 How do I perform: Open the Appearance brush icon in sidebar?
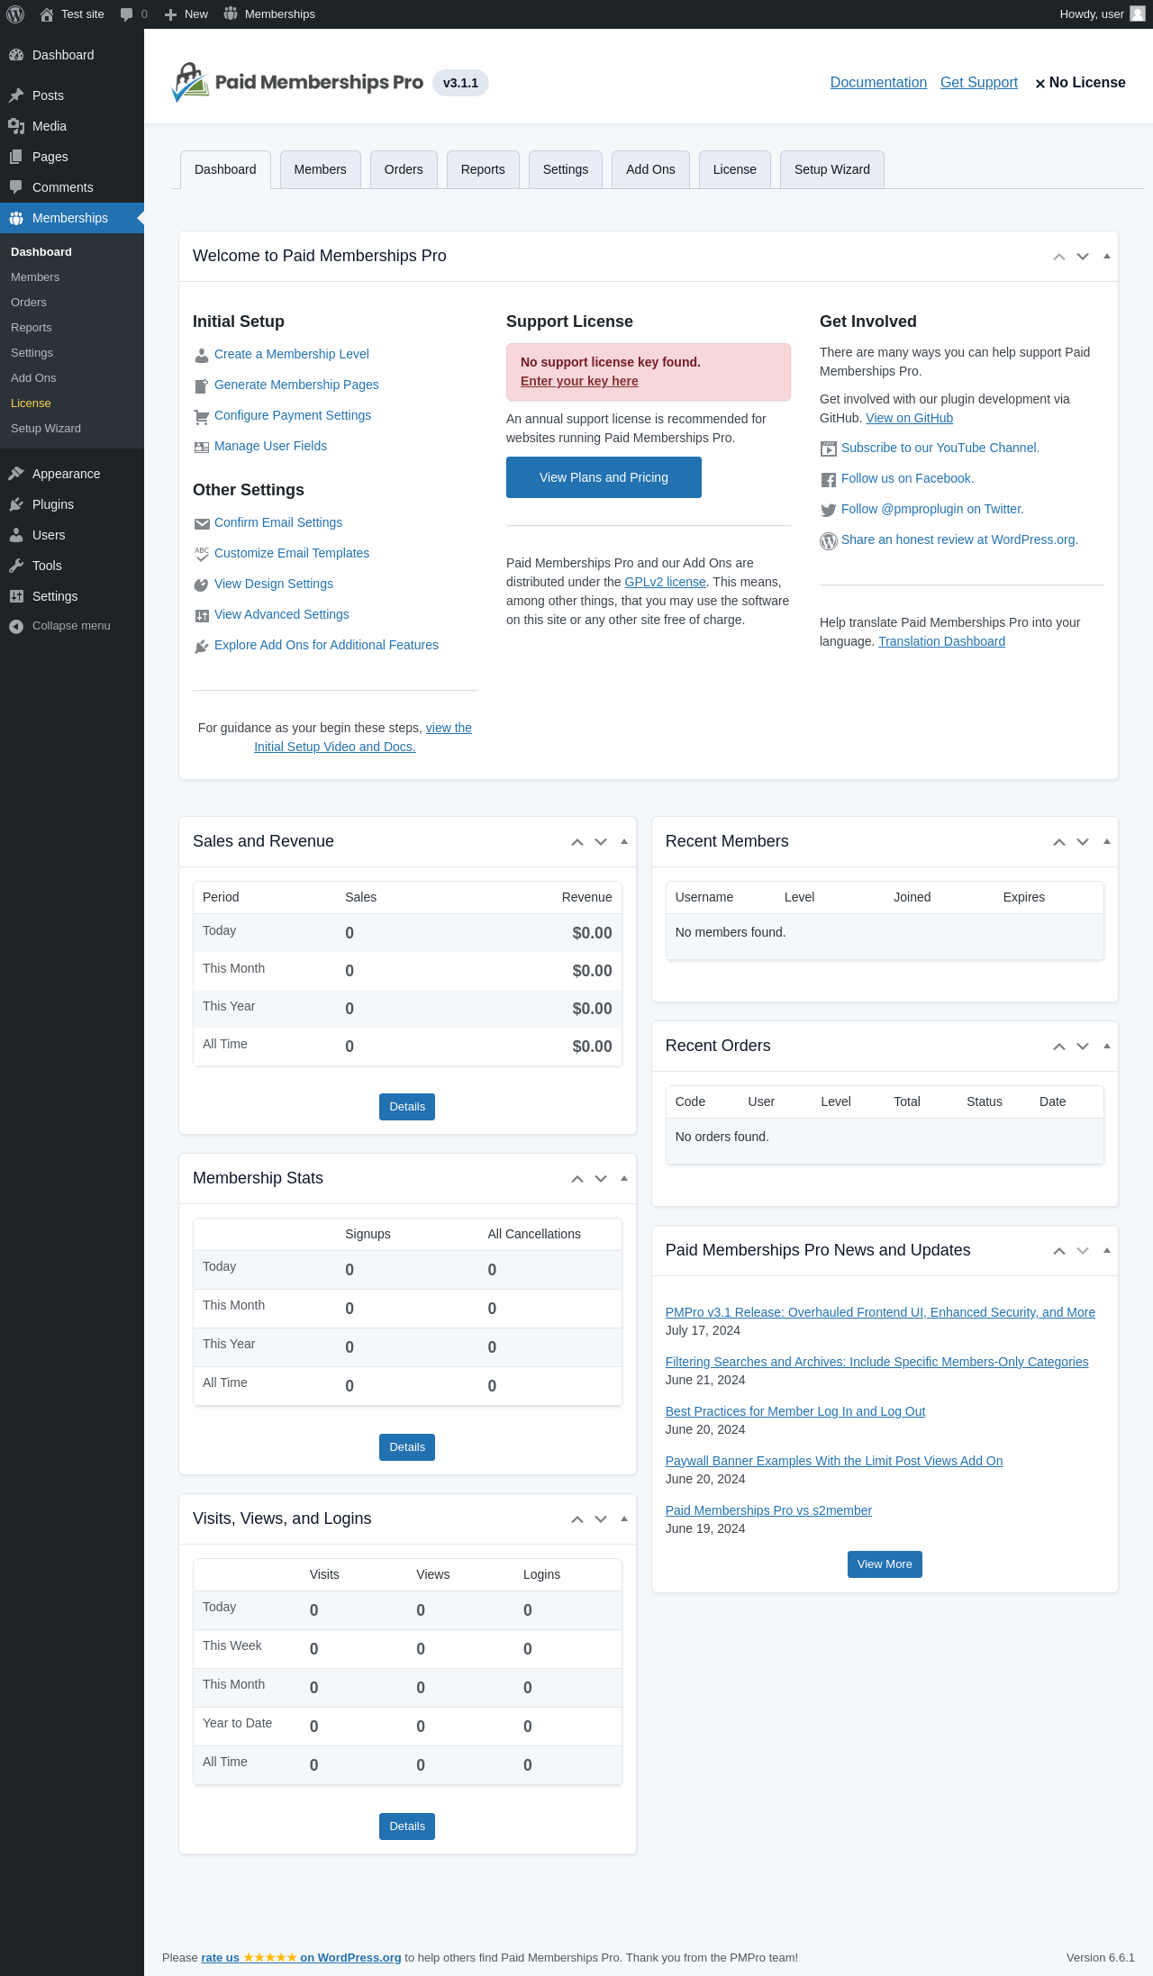click(16, 474)
